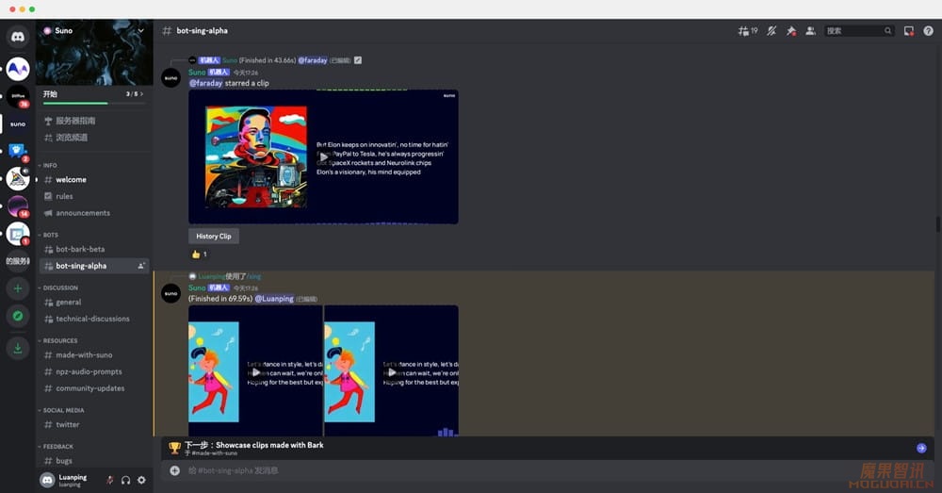Show pinned messages

click(x=791, y=31)
